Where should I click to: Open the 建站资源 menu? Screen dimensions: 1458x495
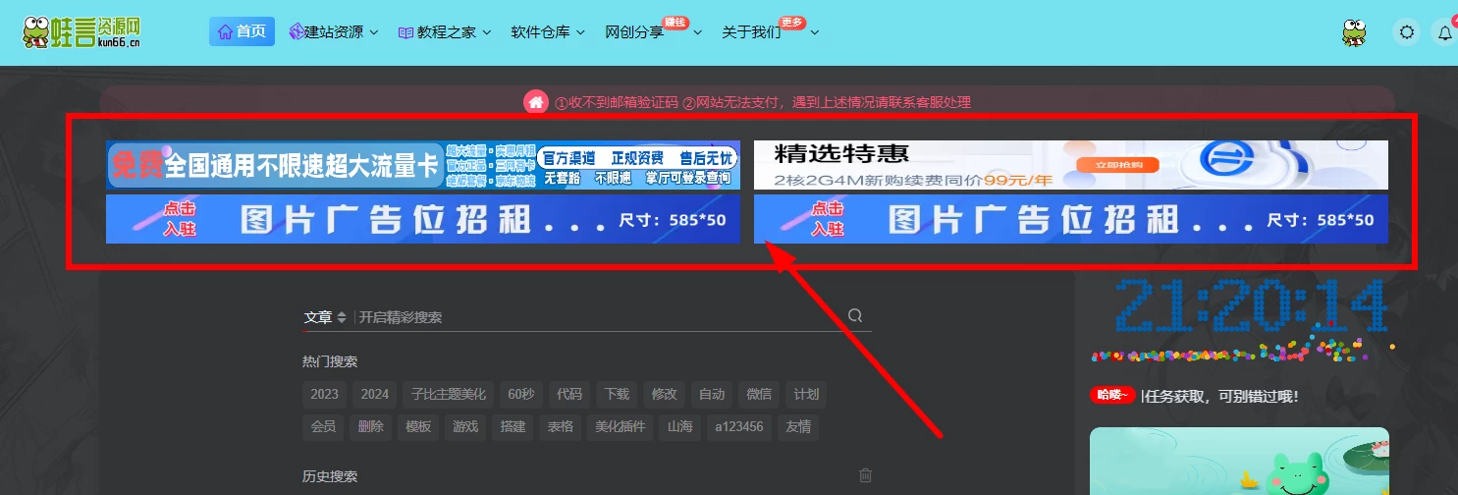coord(334,32)
